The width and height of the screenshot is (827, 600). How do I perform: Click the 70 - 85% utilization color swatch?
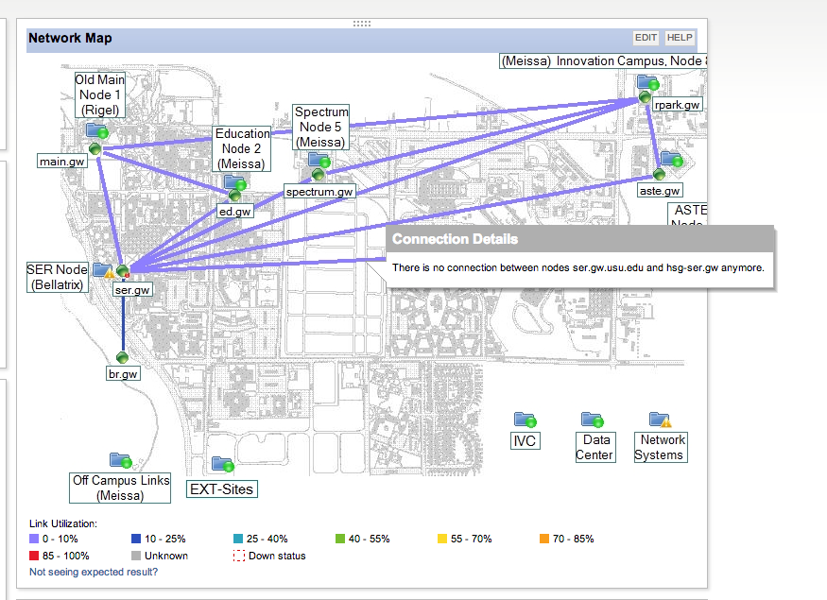coord(544,539)
